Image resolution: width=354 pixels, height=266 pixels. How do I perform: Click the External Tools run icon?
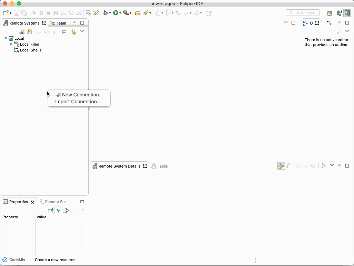[x=126, y=13]
